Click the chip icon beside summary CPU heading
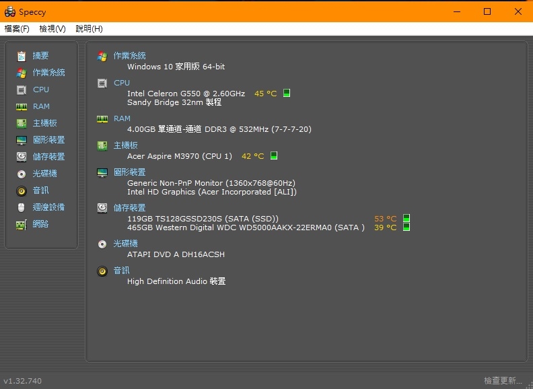The image size is (533, 389). click(102, 83)
